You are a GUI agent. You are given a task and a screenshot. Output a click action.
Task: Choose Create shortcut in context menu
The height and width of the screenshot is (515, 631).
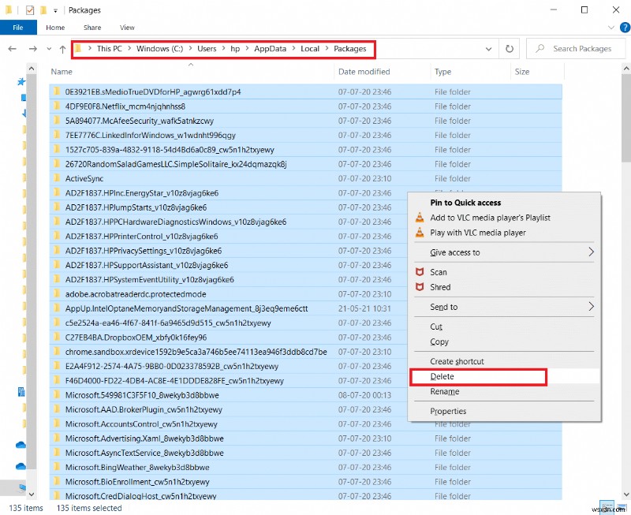pos(457,361)
